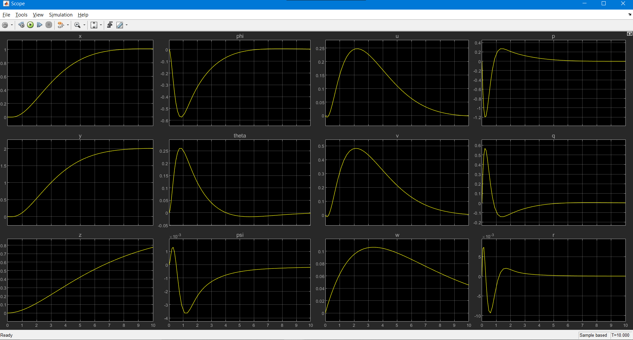Open the Simulation menu

click(61, 15)
